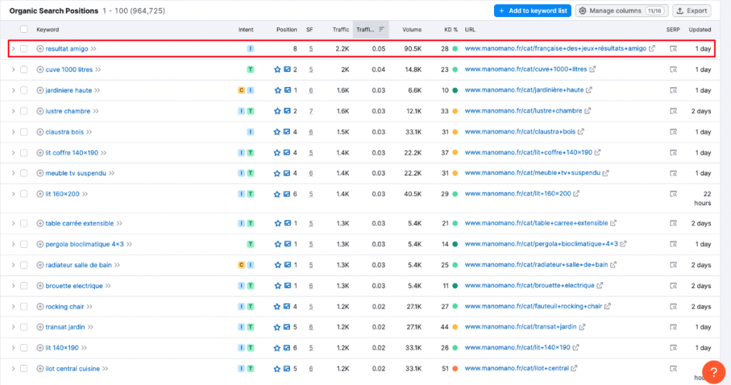Open the pergola bioclimatique 4×3 keyword link
Viewport: 731px width, 385px height.
[x=84, y=244]
